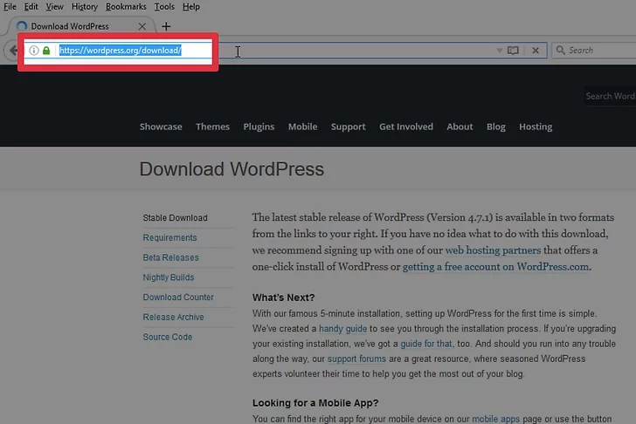Click the Beta Releases sidebar link
Viewport: 636px width, 424px height.
tap(170, 257)
